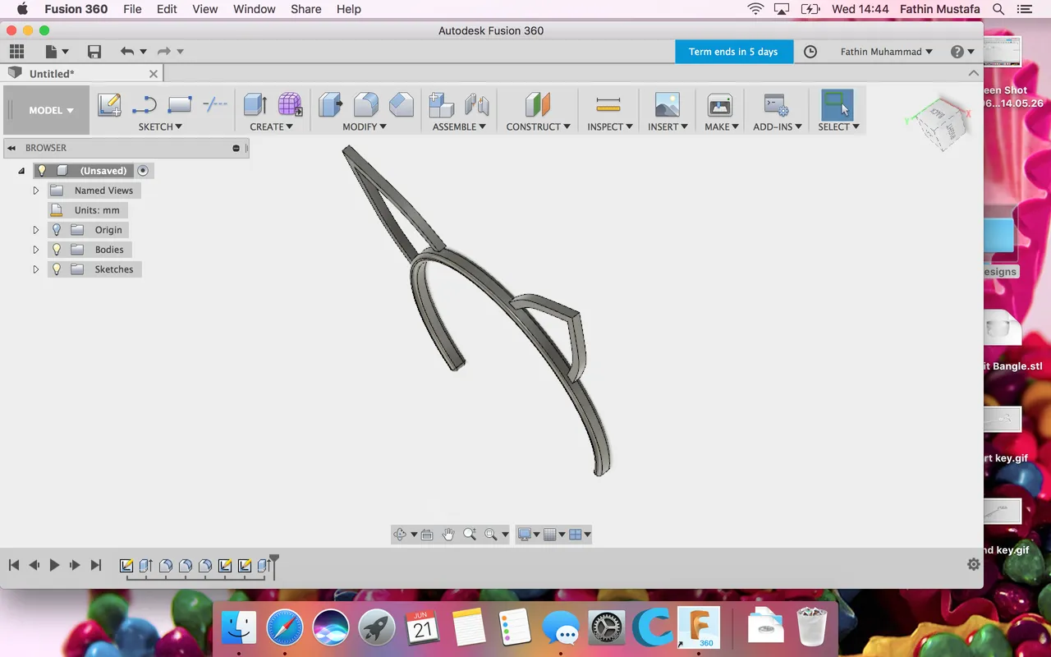Show the Data Panel grid icon
Viewport: 1051px width, 657px height.
[x=16, y=52]
